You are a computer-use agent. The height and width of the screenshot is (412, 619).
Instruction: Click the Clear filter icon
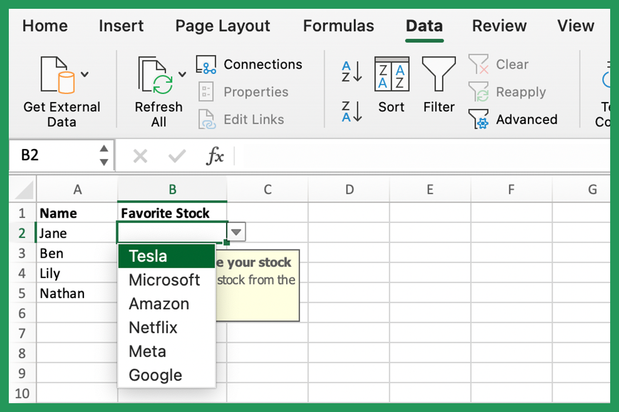tap(479, 64)
